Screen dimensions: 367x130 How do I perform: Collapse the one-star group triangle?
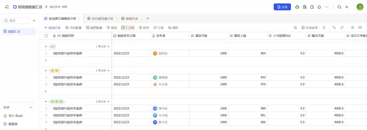[46, 47]
